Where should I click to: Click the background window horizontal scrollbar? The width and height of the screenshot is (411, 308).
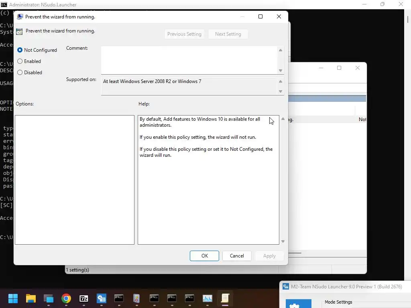pyautogui.click(x=295, y=253)
